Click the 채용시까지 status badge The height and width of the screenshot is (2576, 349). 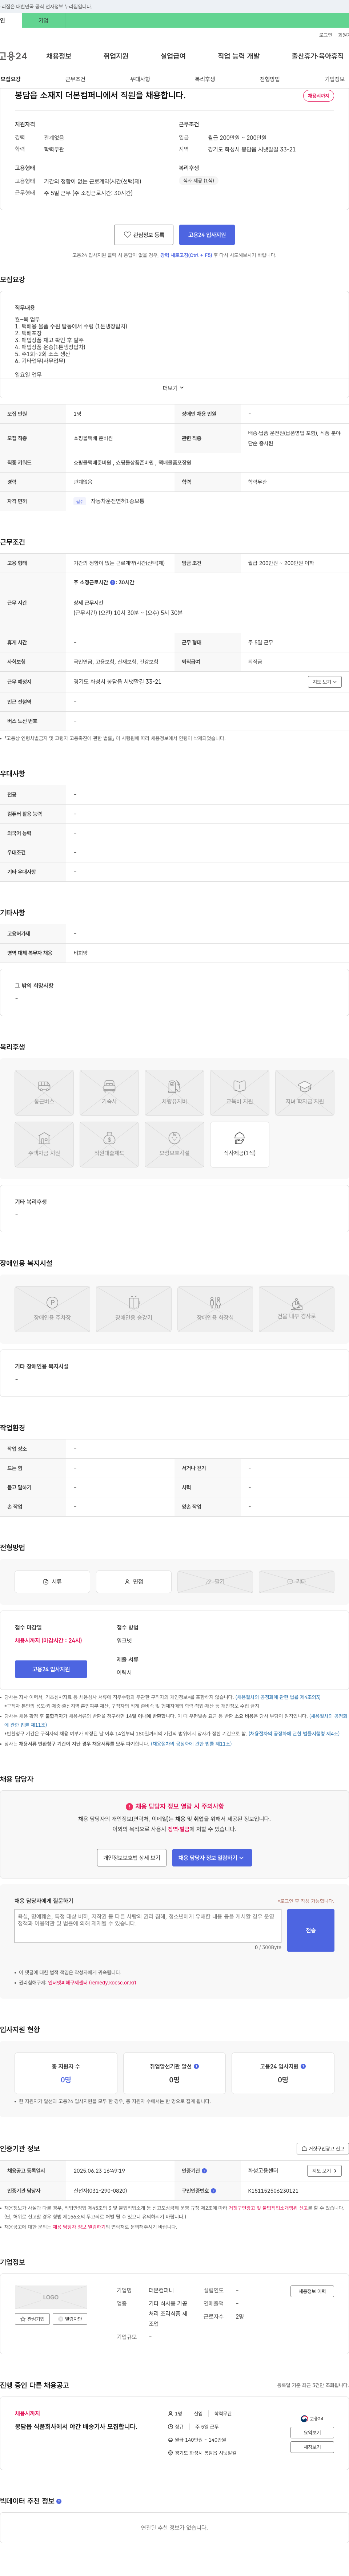click(x=319, y=96)
